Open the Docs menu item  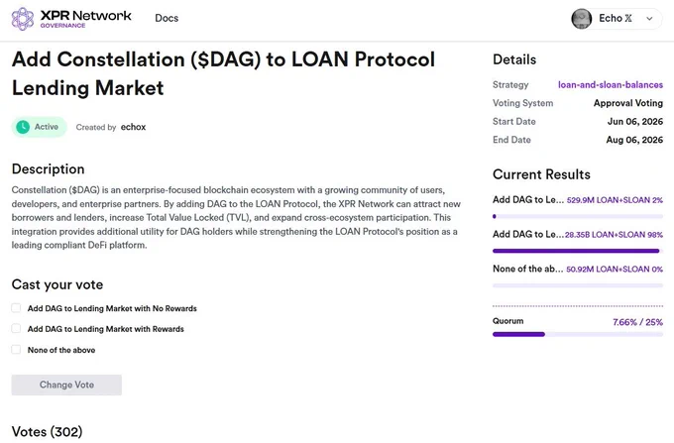tap(167, 18)
